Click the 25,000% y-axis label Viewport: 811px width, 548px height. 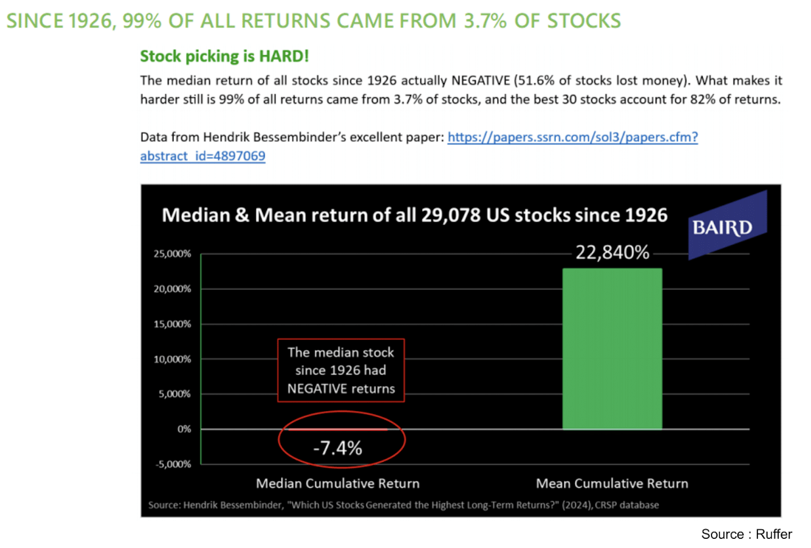[x=172, y=254]
